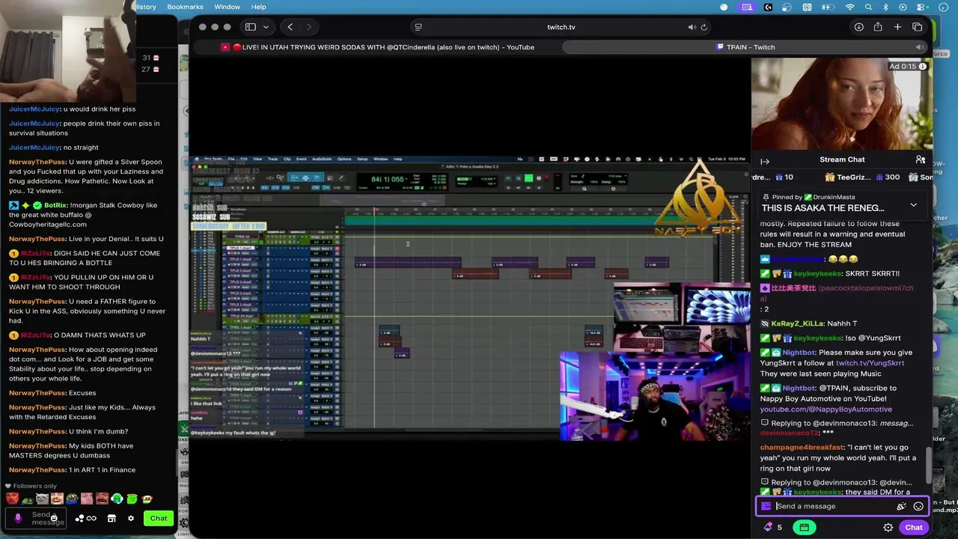Open twitch.tv/YungSkrrt link in chat
Screen dimensions: 958x539
(x=870, y=363)
